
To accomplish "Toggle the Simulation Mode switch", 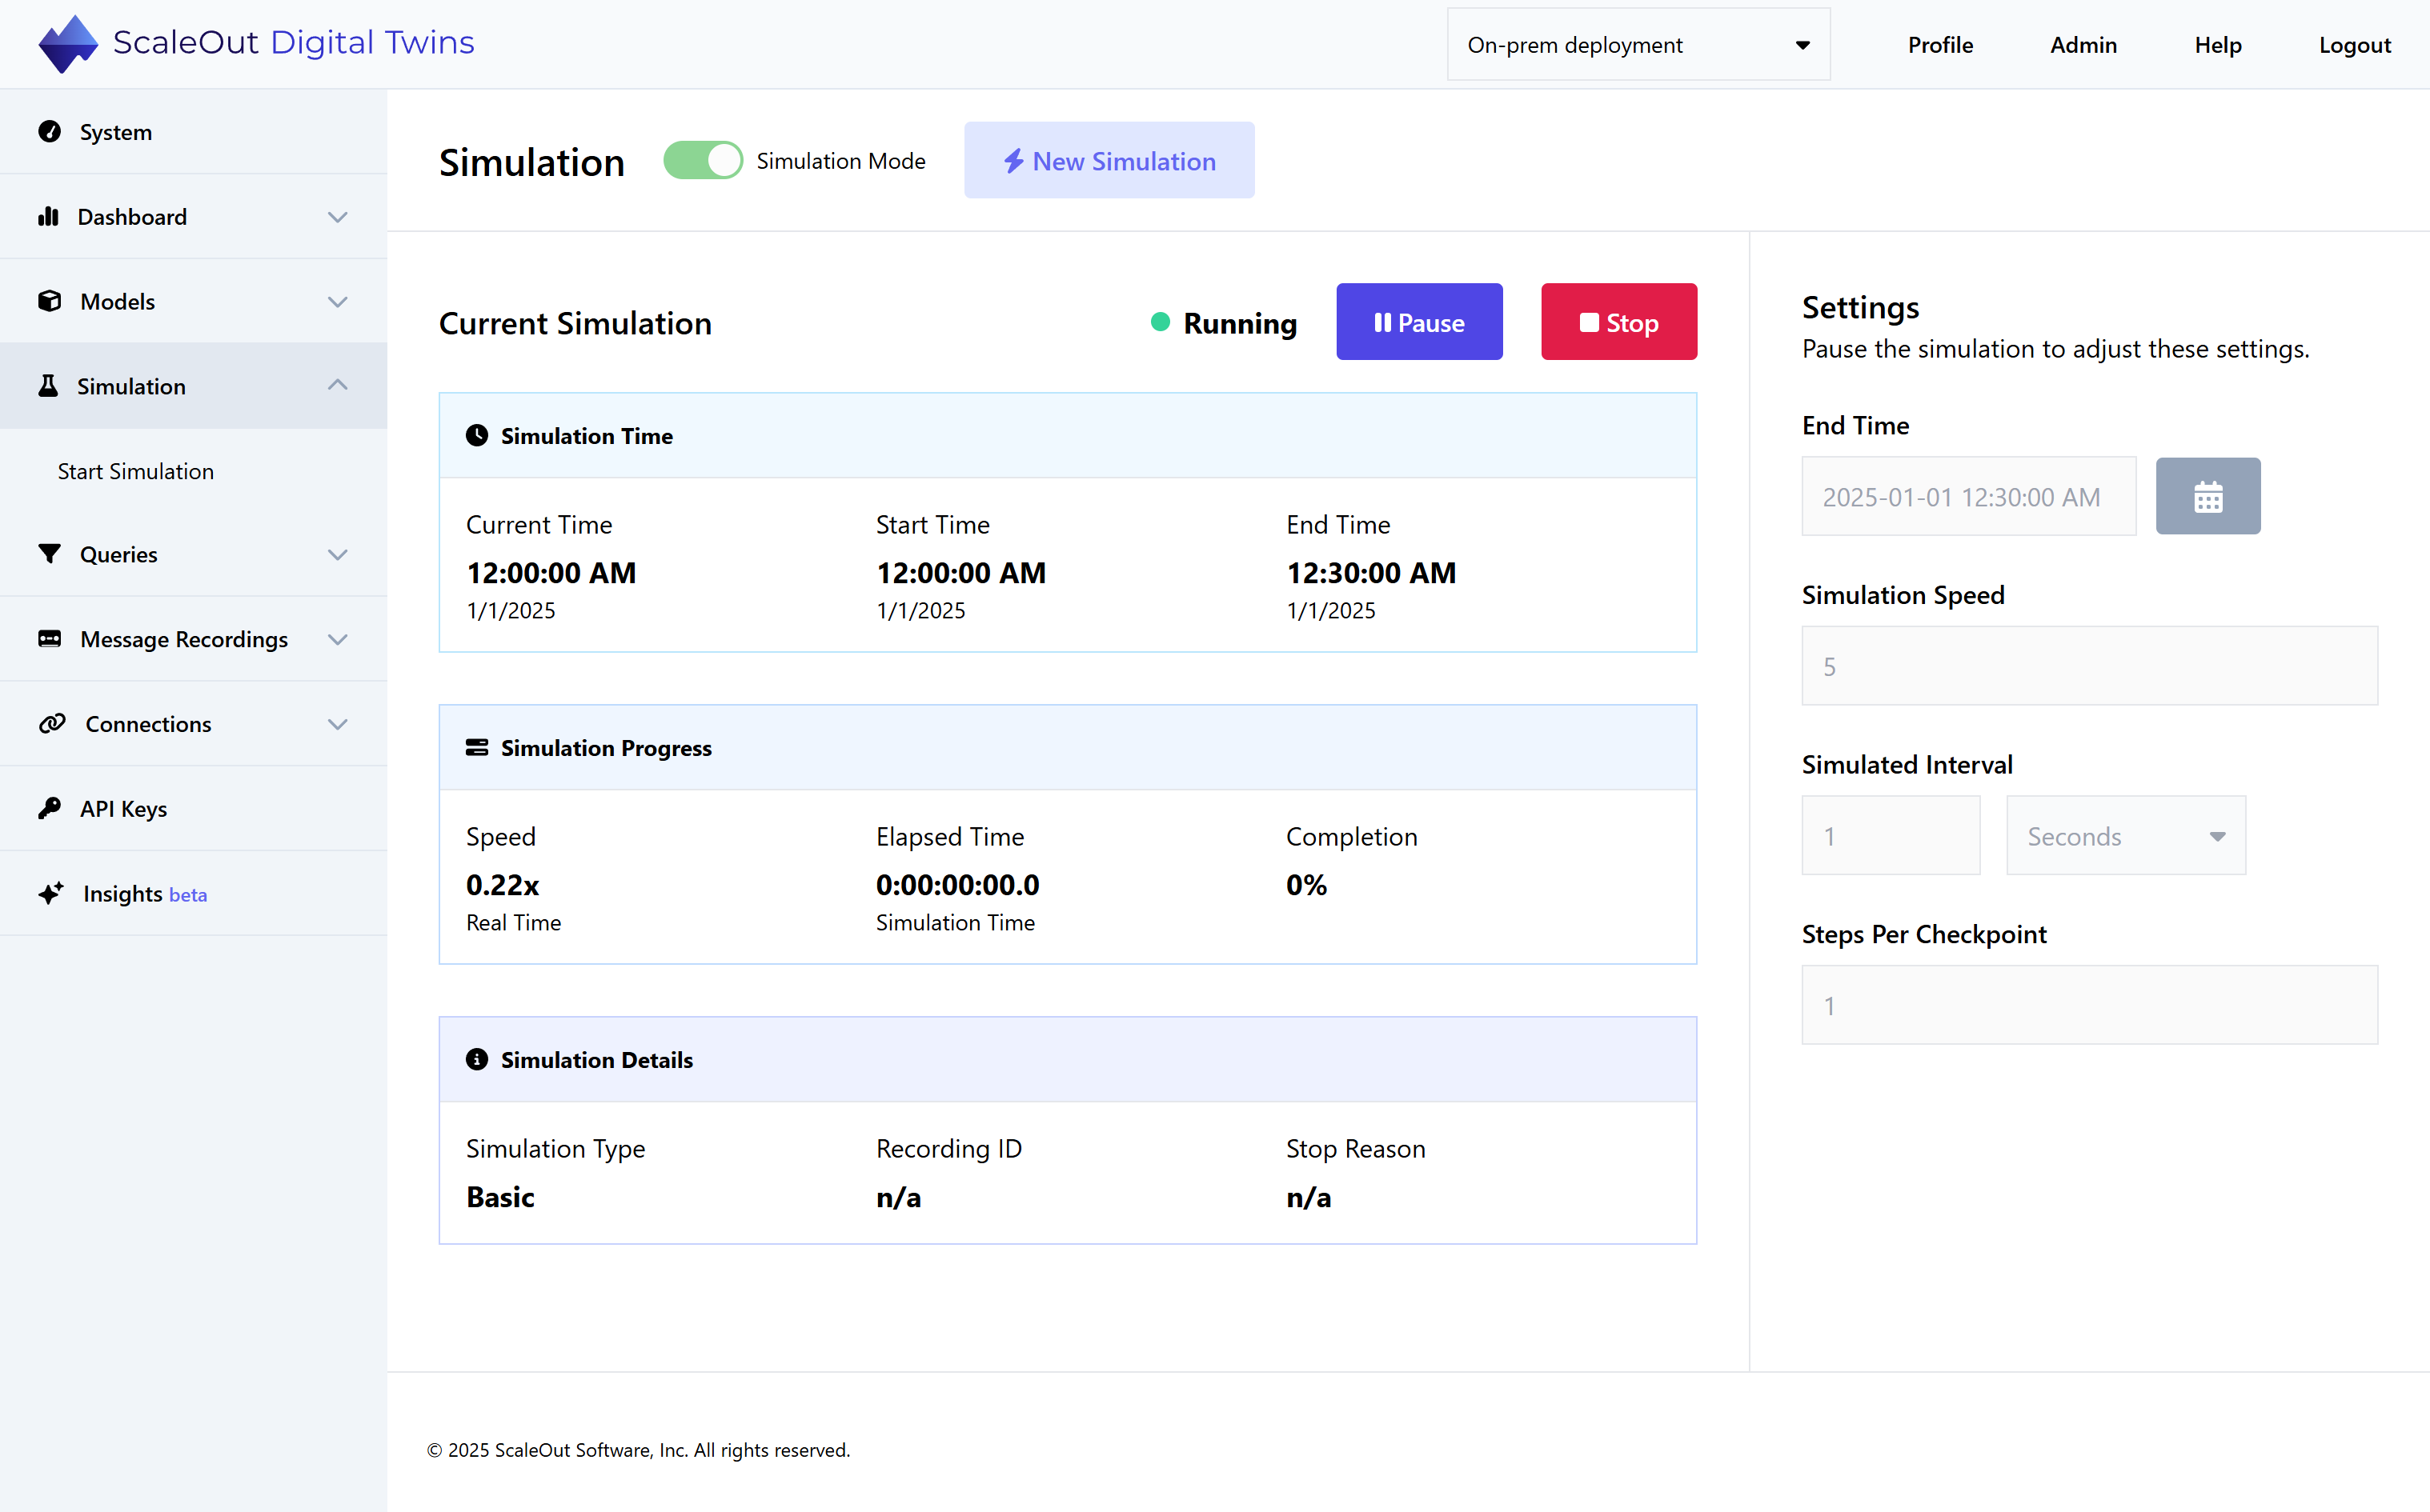I will click(702, 160).
